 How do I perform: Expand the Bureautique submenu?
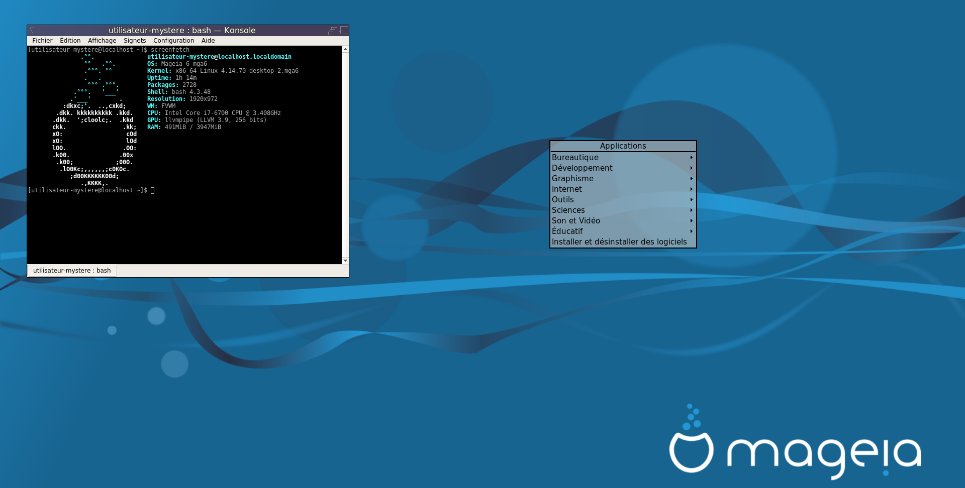coord(623,158)
